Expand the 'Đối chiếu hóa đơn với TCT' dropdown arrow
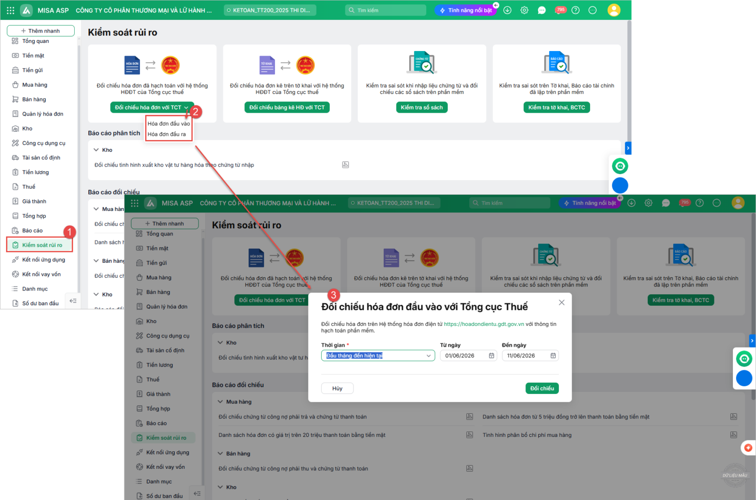The image size is (756, 500). click(187, 108)
